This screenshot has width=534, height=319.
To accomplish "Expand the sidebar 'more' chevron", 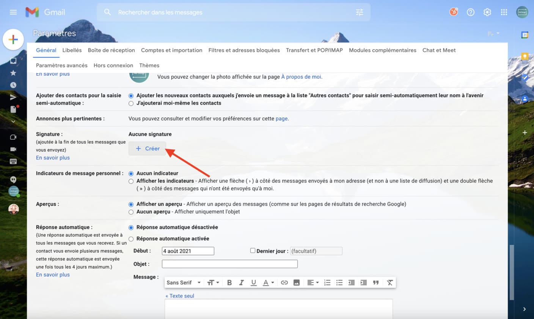I will [x=13, y=122].
